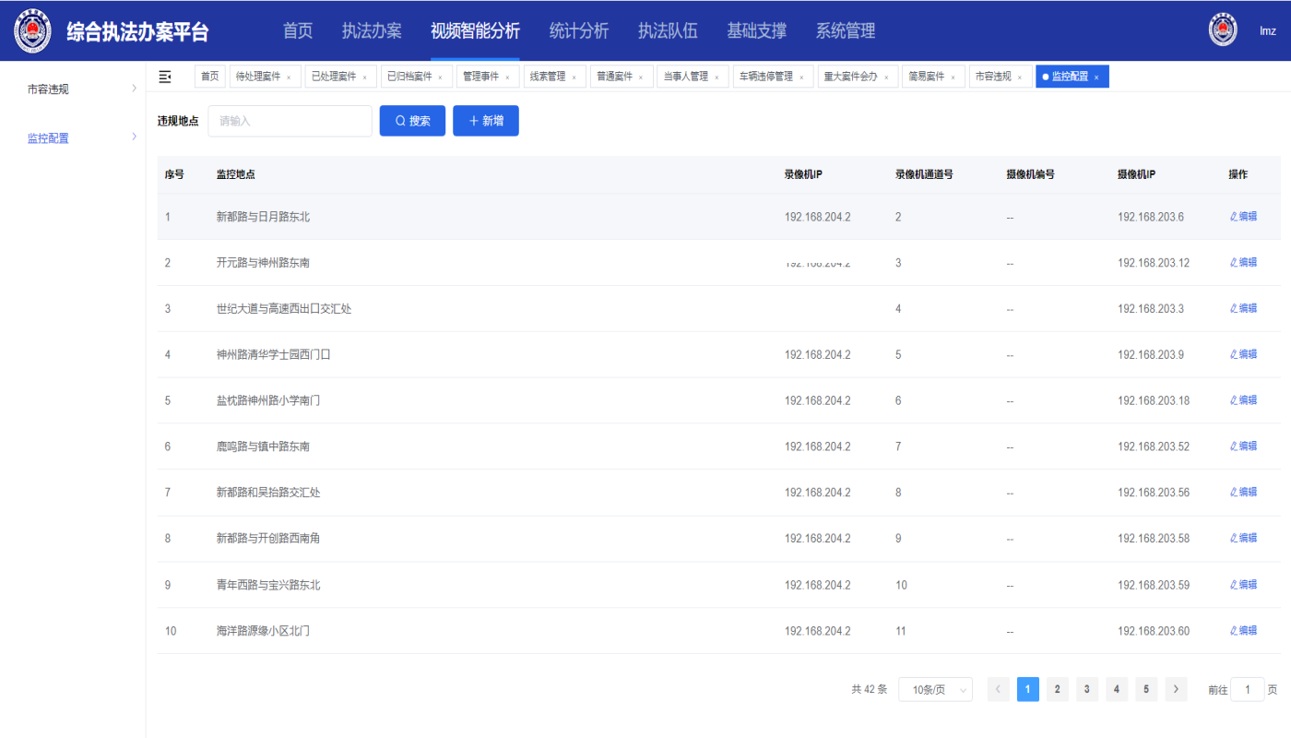This screenshot has width=1291, height=738.
Task: Open the user avatar next to lmz
Action: tap(1223, 30)
